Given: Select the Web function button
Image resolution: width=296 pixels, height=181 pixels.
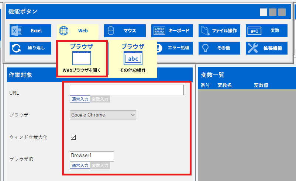Looking at the screenshot, I should point(78,31).
